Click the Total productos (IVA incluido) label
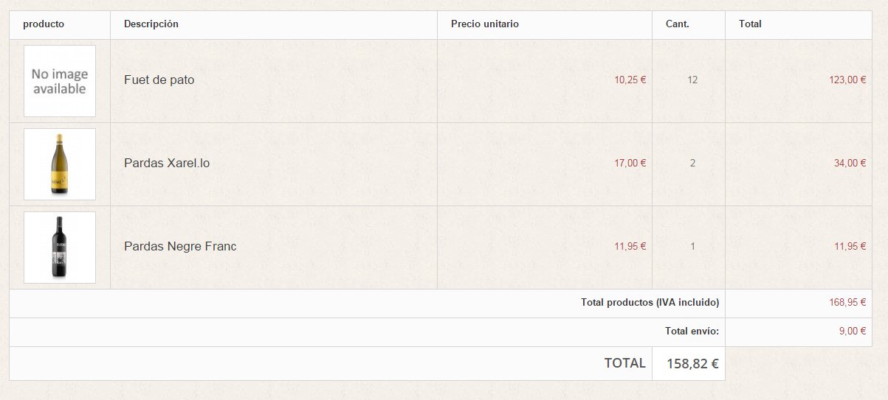This screenshot has width=888, height=400. 650,303
